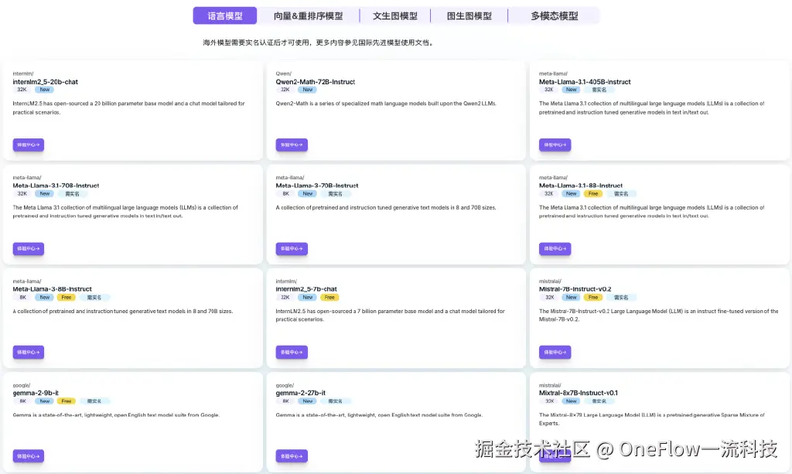Click the InternLM2.5 20 billion parameter description
The width and height of the screenshot is (792, 474).
click(x=129, y=107)
